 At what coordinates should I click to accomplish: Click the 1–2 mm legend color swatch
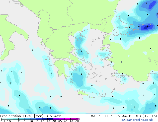(x=16, y=119)
